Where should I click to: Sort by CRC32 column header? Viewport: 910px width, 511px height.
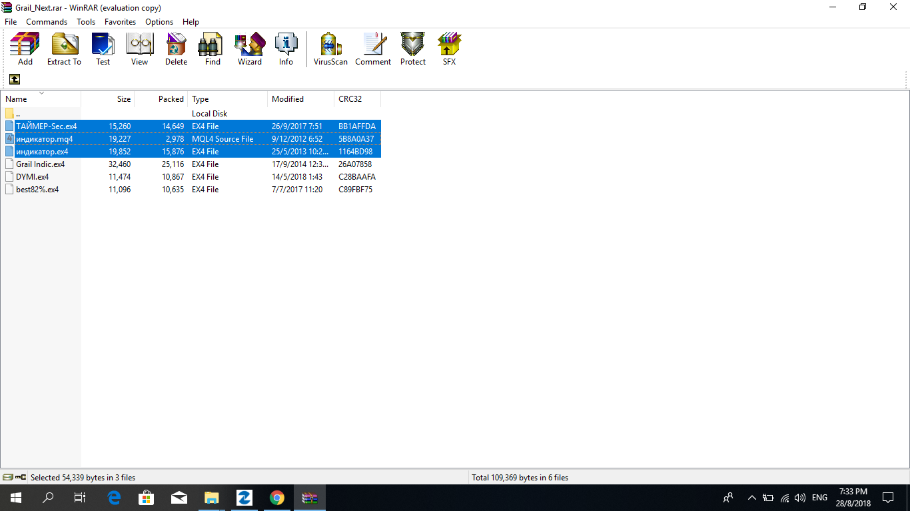click(x=358, y=99)
